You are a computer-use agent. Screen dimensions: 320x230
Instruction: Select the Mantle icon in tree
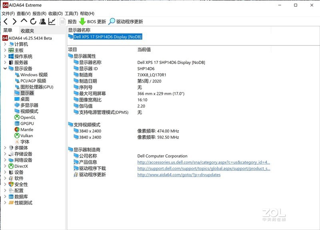coord(17,130)
